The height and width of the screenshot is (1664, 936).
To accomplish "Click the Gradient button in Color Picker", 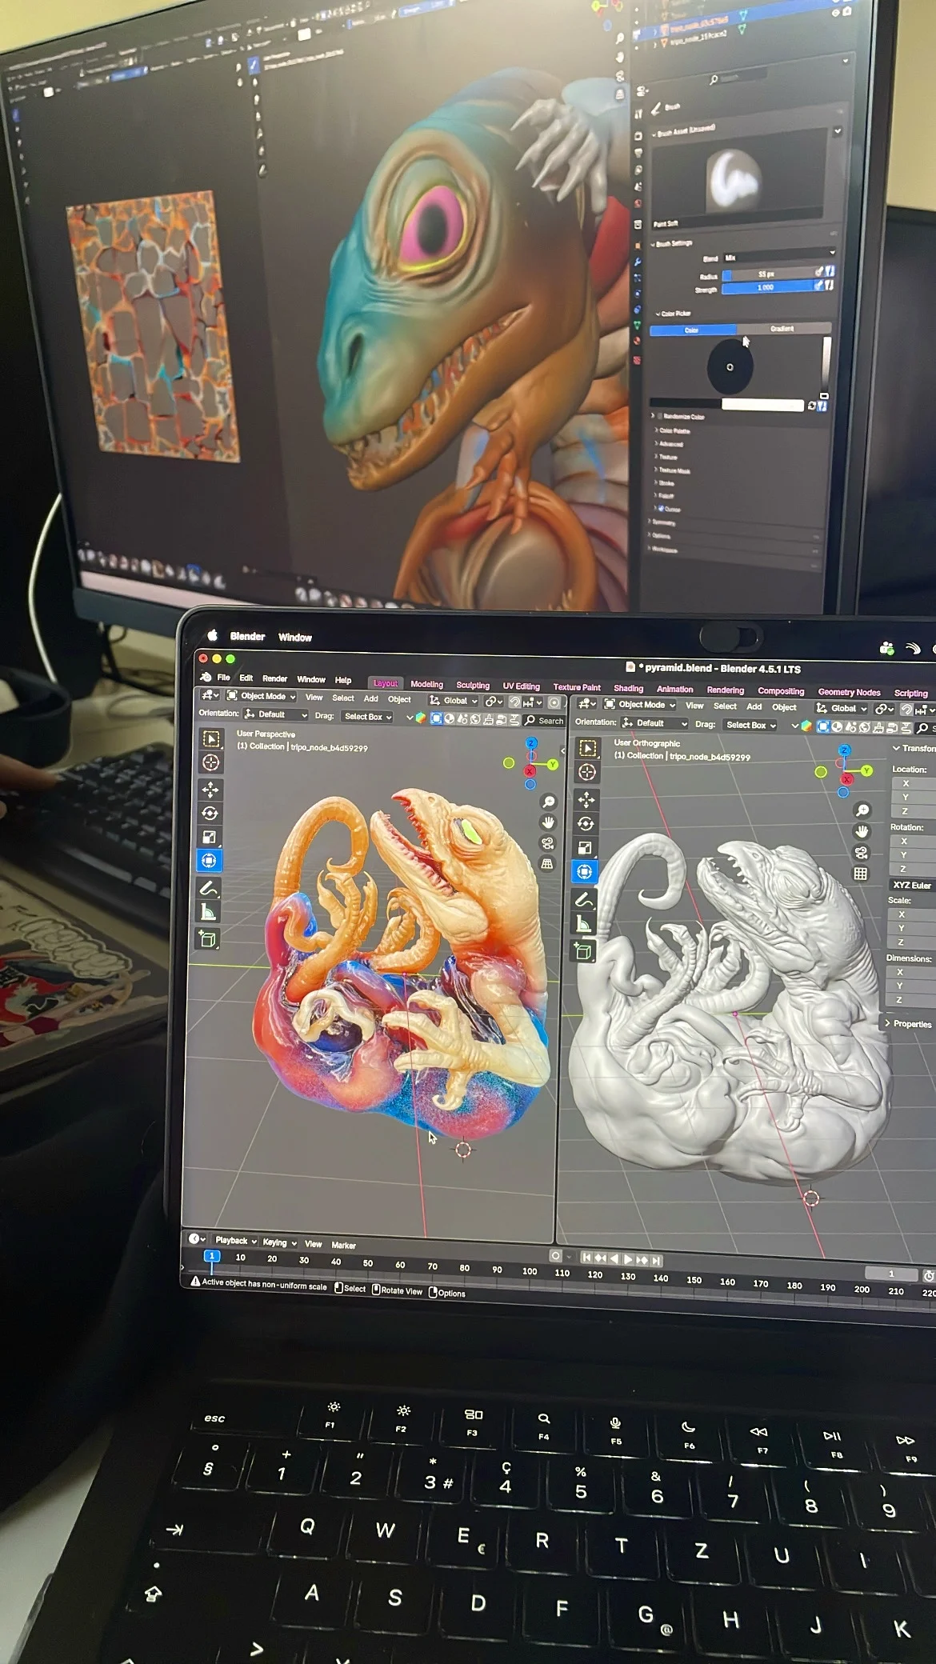I will pos(782,329).
